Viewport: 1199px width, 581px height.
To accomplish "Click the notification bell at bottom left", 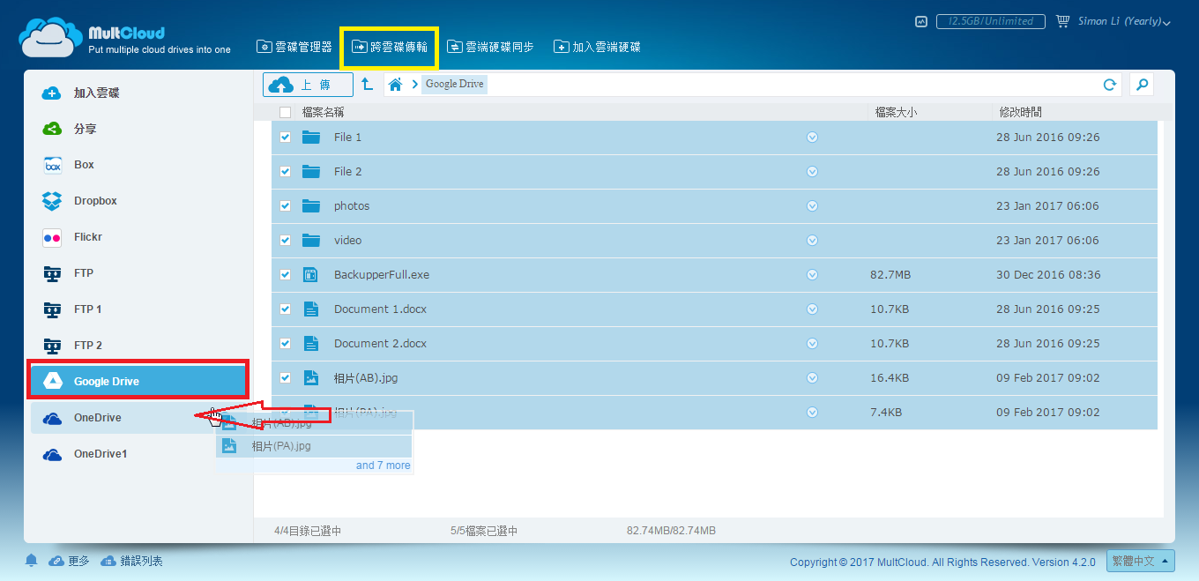I will (x=31, y=560).
